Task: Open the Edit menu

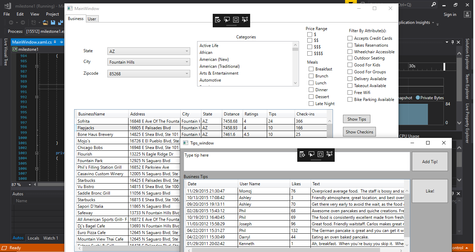Action: [20, 14]
